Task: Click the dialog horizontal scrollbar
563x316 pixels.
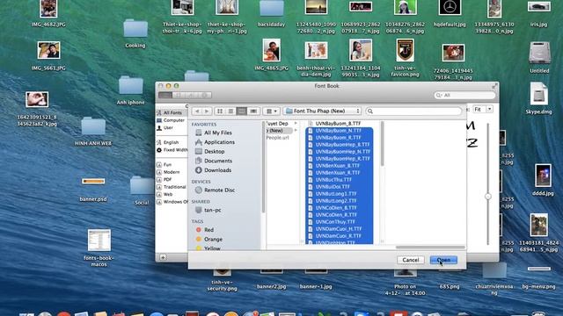Action: 430,247
